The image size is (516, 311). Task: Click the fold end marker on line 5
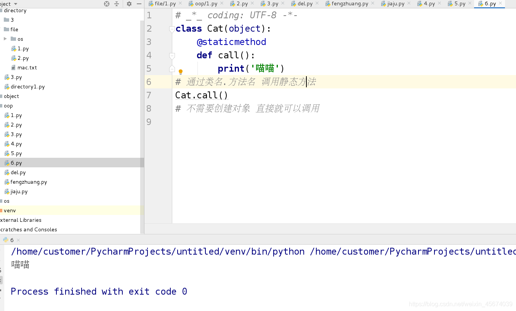coord(172,69)
